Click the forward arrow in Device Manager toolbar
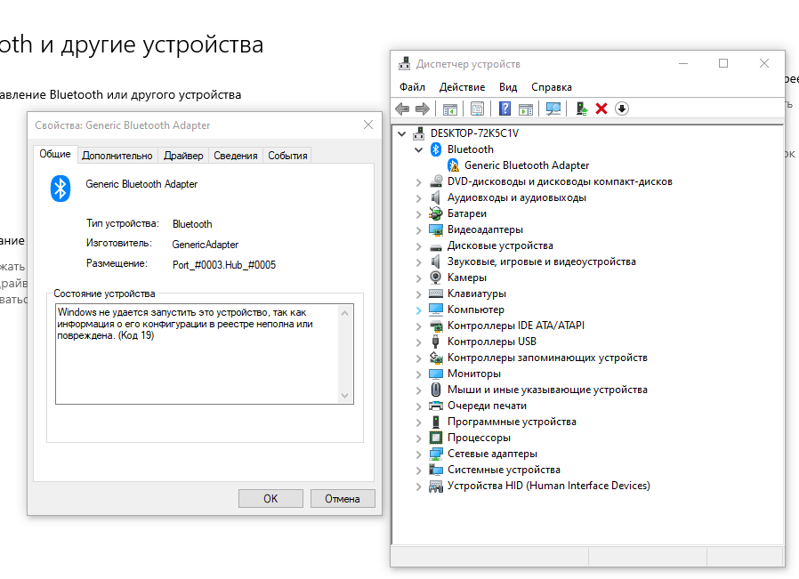Screen dimensions: 799x579 click(x=423, y=109)
